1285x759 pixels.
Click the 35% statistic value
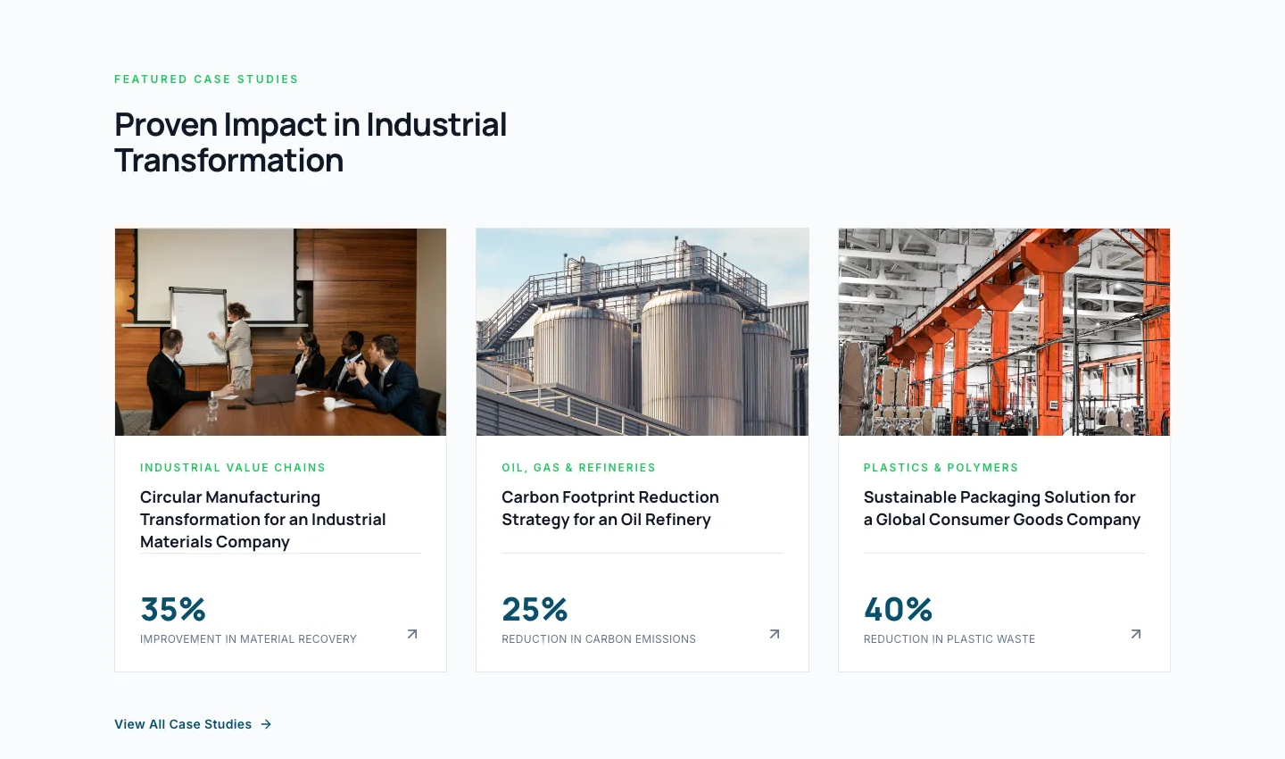click(x=173, y=609)
